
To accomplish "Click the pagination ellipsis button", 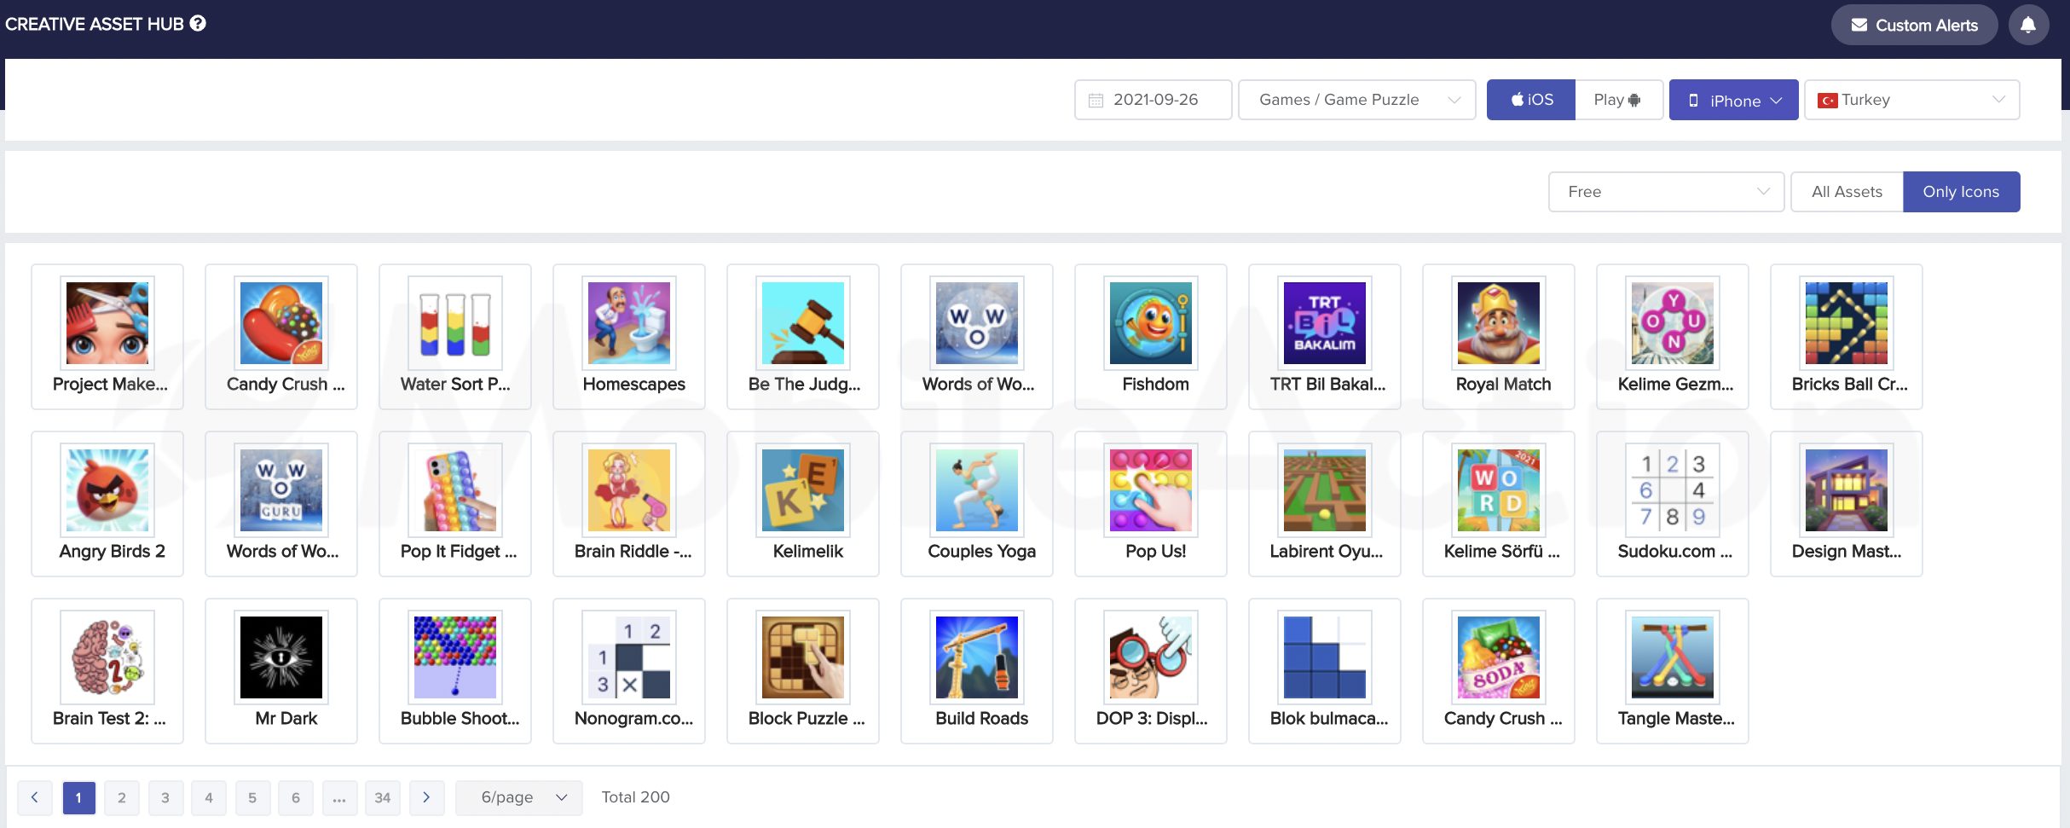I will 339,797.
